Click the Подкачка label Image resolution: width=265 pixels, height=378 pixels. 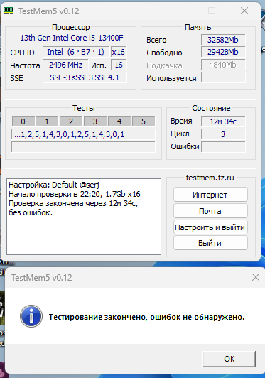pyautogui.click(x=164, y=65)
